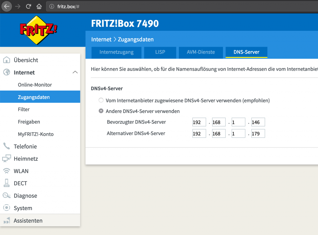Click the magnifier pulse icon for Diagnose
Viewport: 318px width, 235px height.
[7, 195]
